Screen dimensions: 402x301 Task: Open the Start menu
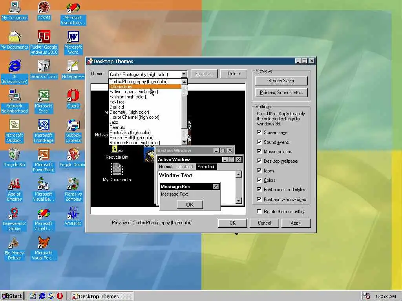point(12,296)
